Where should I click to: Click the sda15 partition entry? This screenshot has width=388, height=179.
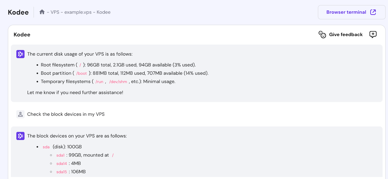[61, 172]
